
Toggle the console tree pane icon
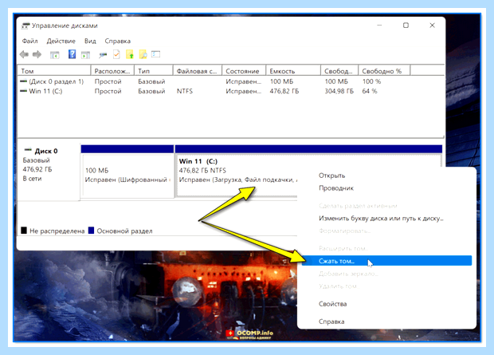pyautogui.click(x=55, y=55)
